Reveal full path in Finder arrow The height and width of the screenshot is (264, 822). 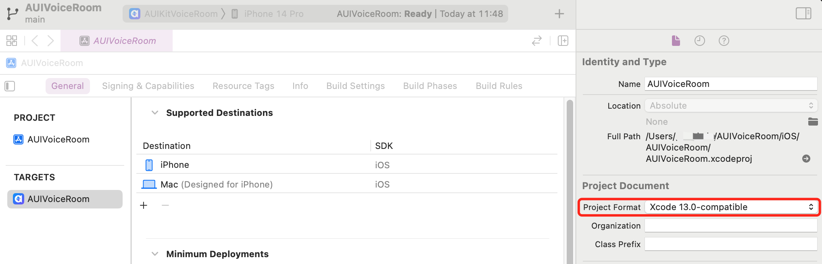[x=806, y=159]
